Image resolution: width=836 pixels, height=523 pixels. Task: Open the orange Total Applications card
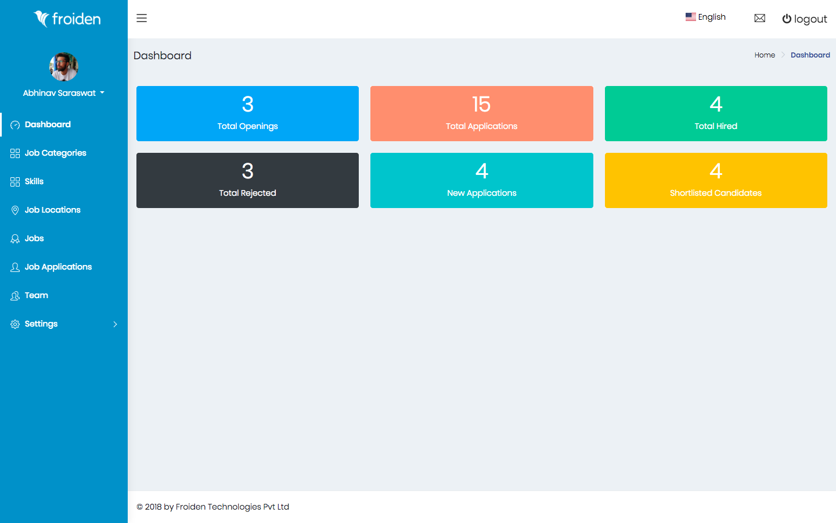pyautogui.click(x=481, y=113)
